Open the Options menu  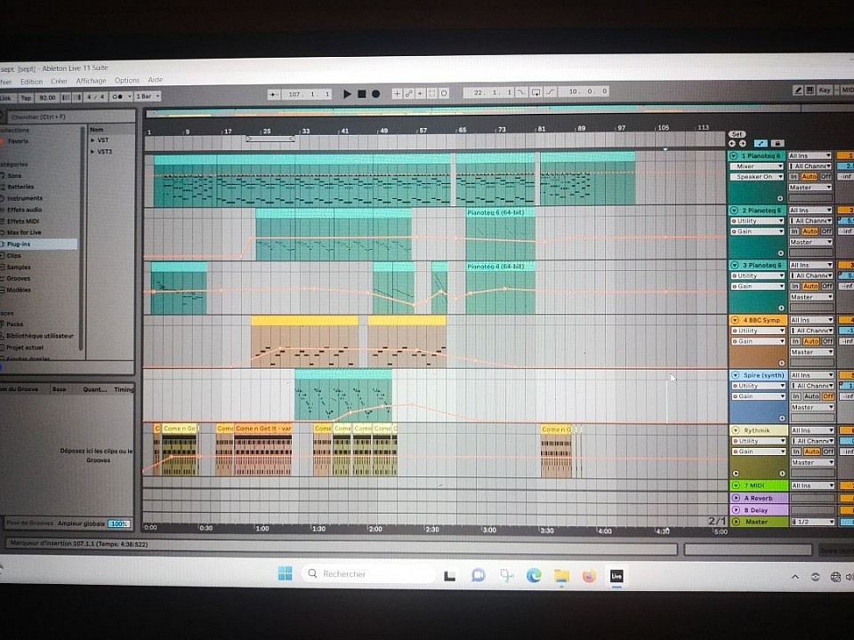click(x=126, y=81)
